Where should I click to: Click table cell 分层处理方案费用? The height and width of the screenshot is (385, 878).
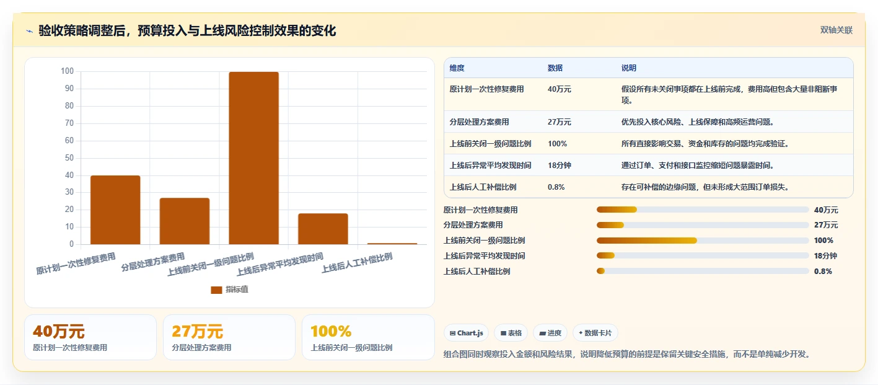tap(480, 122)
